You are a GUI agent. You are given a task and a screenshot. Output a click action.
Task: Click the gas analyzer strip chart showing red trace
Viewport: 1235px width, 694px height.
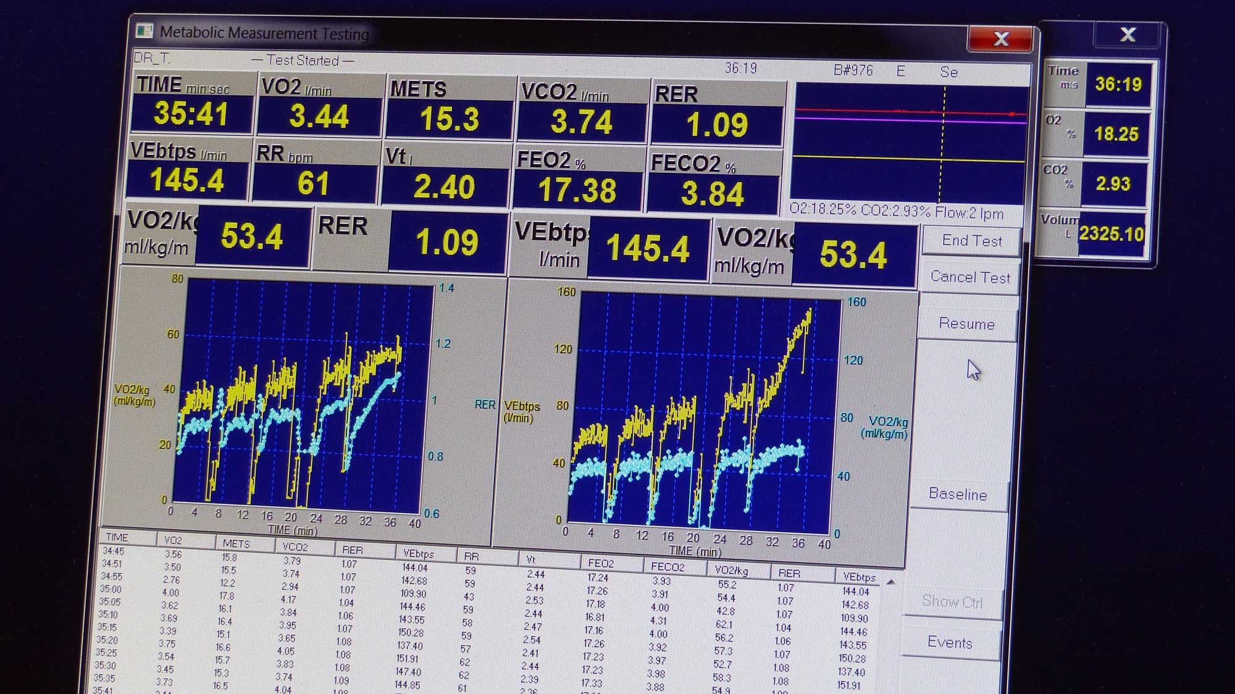(908, 142)
